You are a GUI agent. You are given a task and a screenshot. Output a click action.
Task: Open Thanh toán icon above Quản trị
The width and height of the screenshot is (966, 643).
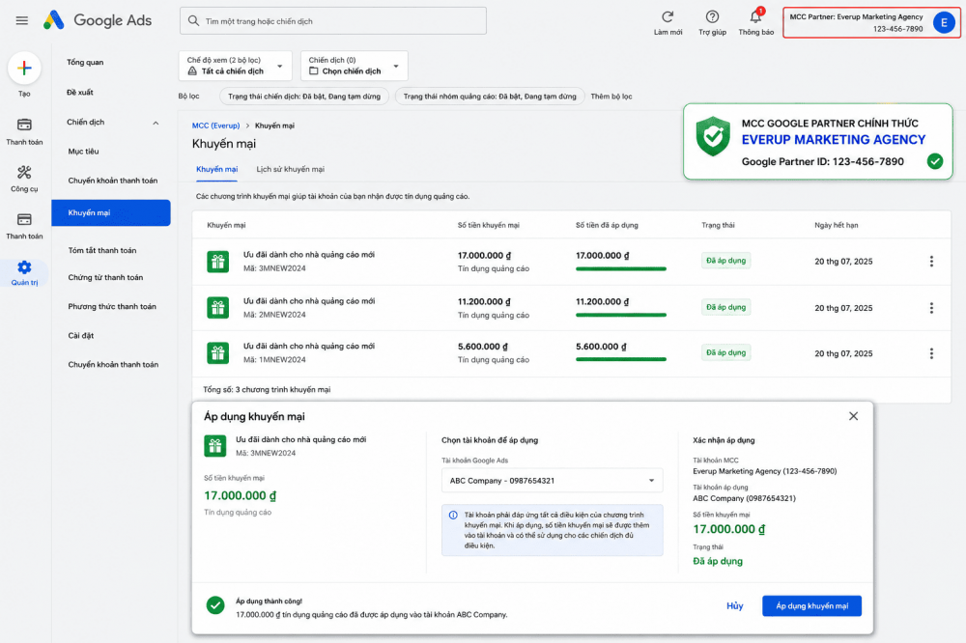24,219
